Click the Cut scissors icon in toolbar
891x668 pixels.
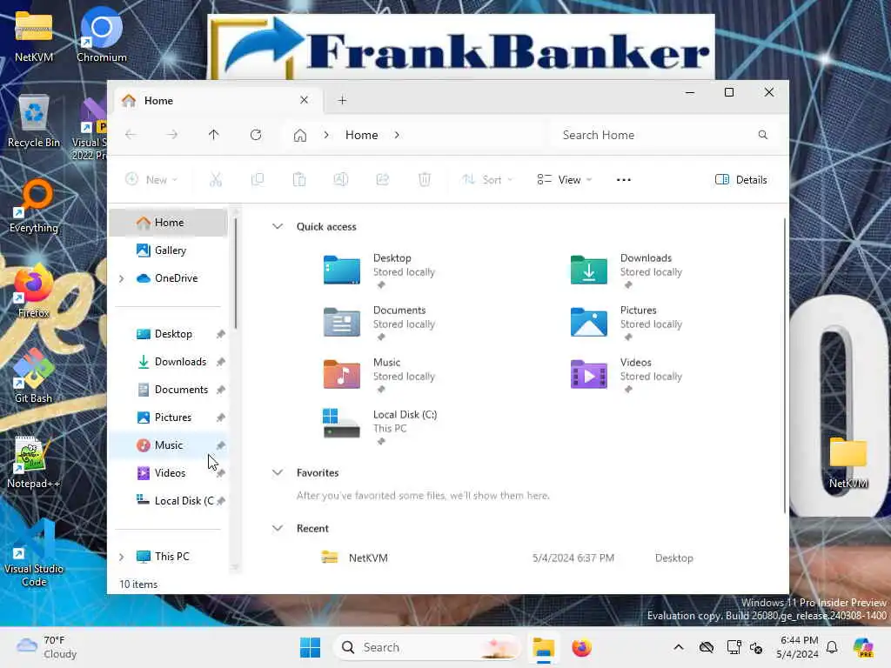click(216, 179)
